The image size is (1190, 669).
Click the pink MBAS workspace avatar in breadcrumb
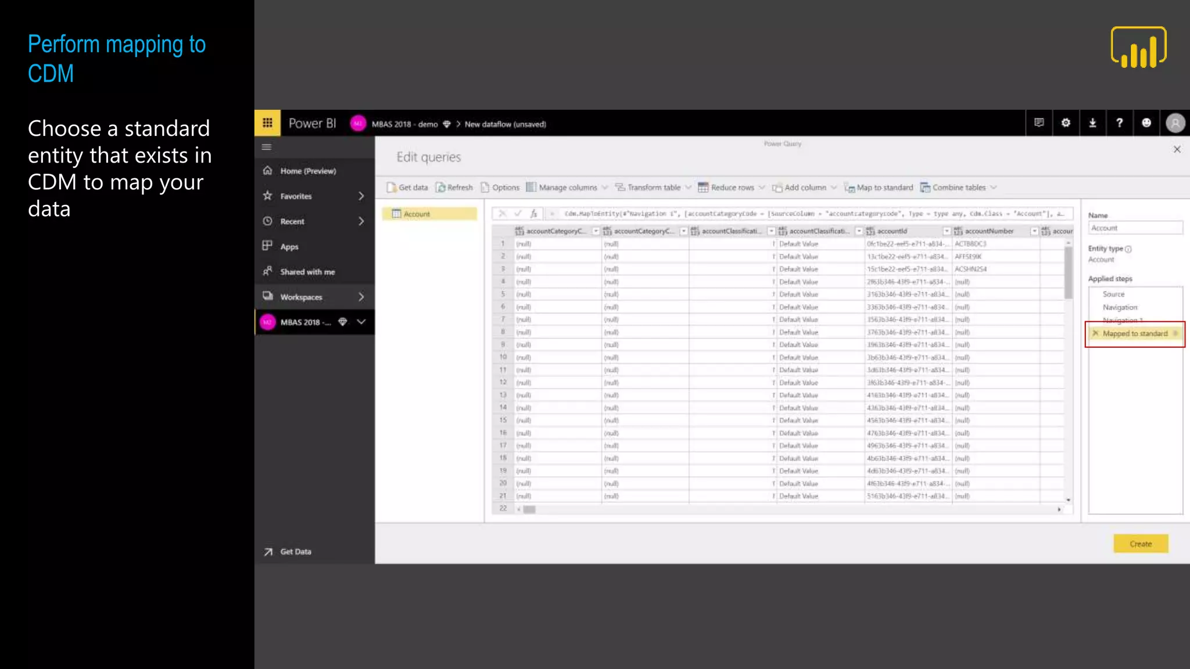point(358,124)
